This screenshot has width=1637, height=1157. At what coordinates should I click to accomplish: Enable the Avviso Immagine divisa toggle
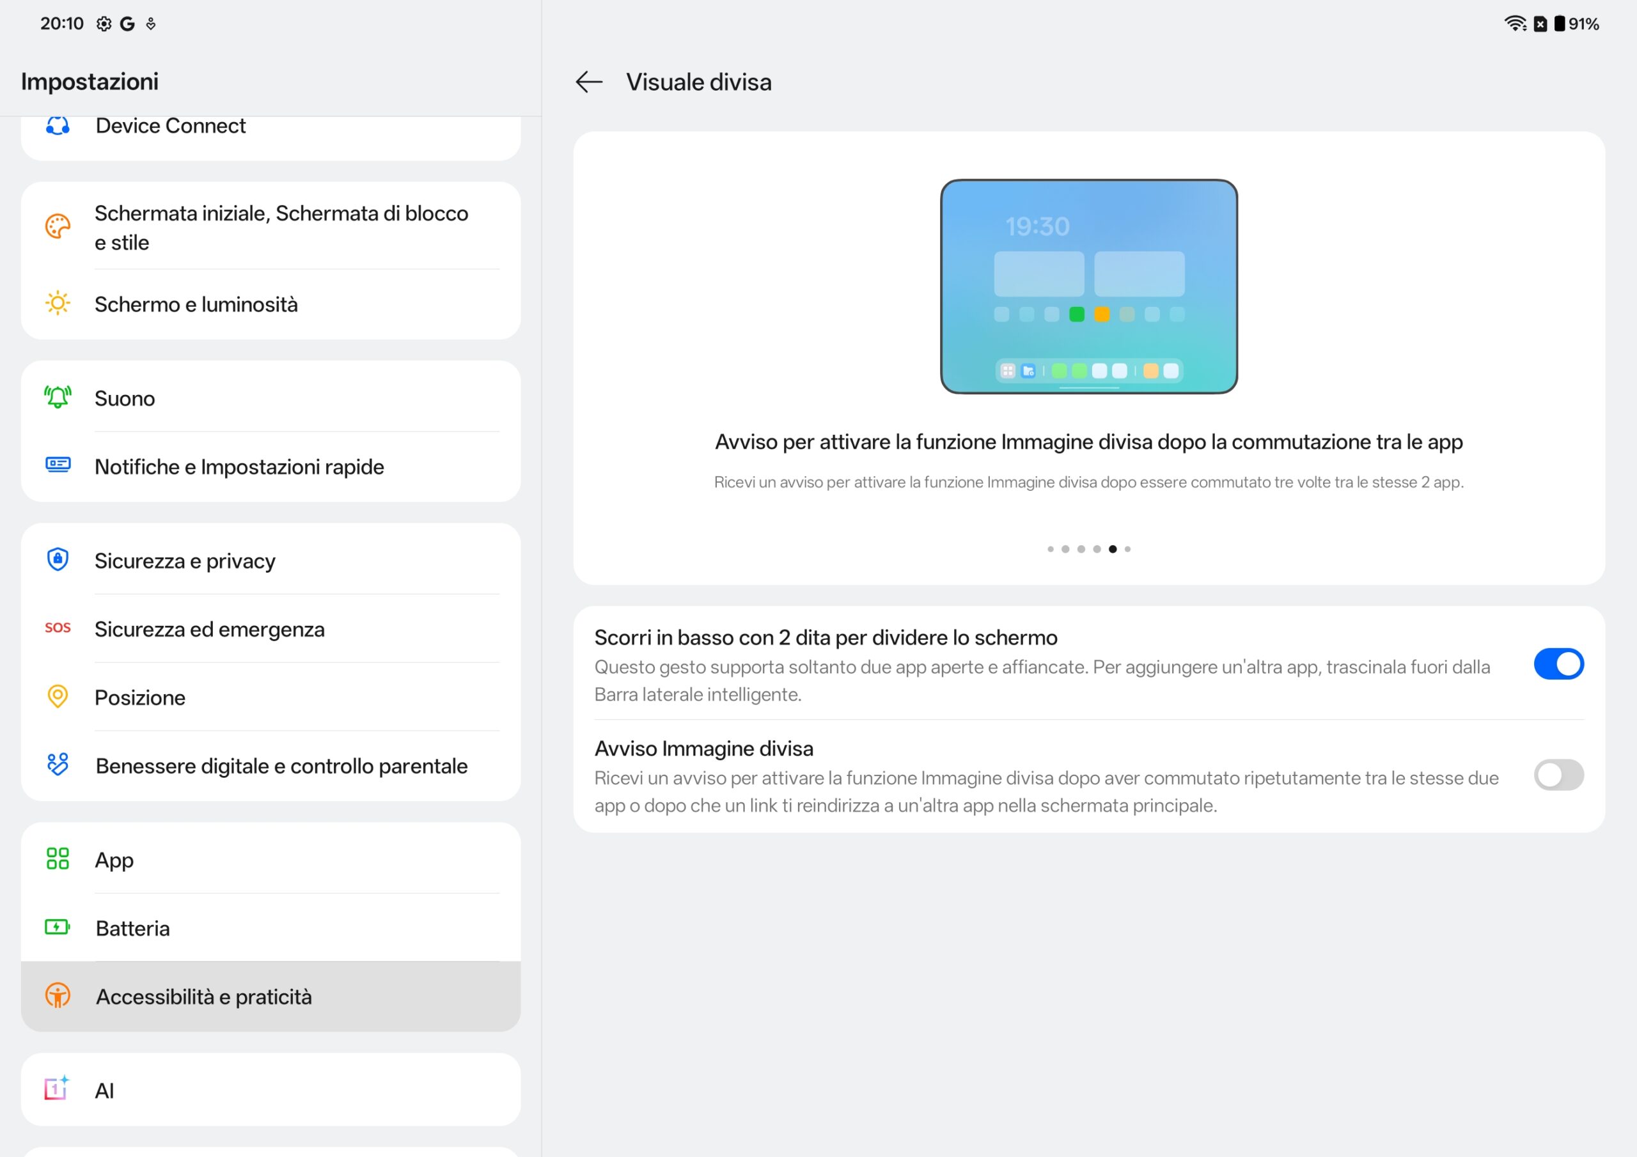click(1558, 775)
